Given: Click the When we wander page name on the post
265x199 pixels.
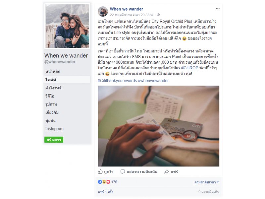Looking at the screenshot, I should pos(127,9).
